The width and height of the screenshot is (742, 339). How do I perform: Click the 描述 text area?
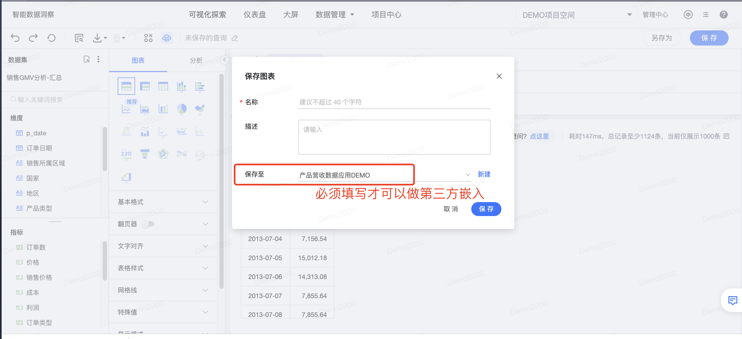(394, 137)
